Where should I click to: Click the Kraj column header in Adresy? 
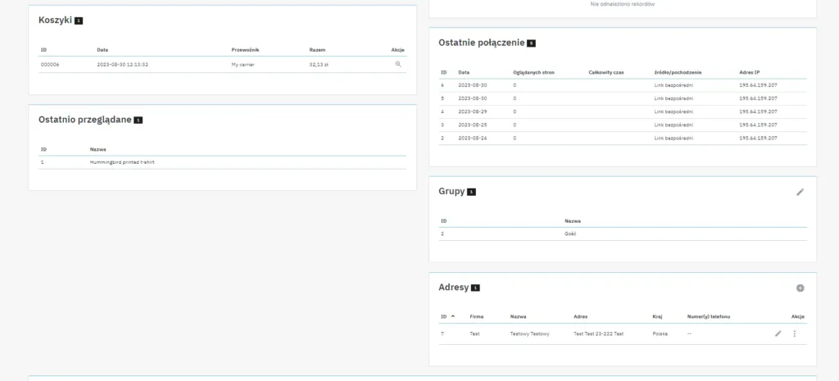657,316
